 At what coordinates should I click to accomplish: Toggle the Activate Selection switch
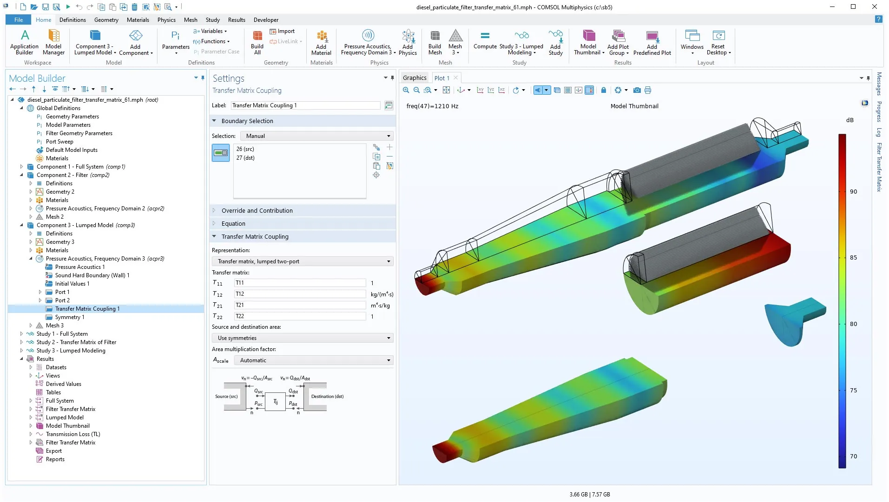click(x=221, y=153)
